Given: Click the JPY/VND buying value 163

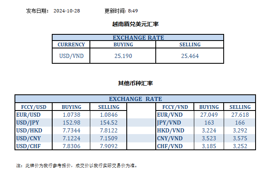Looking at the screenshot, I should click(209, 123).
